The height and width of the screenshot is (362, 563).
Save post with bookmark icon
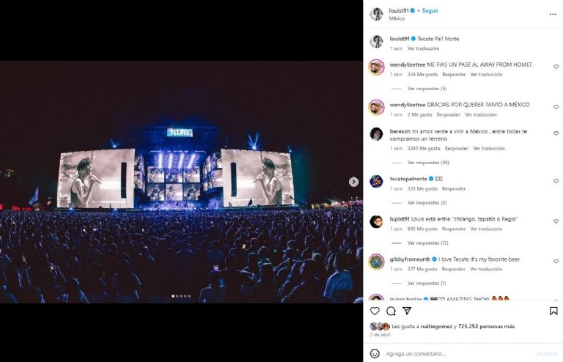coord(553,311)
